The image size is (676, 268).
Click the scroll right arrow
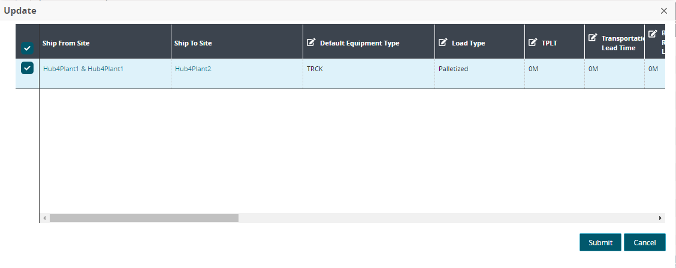pos(660,218)
